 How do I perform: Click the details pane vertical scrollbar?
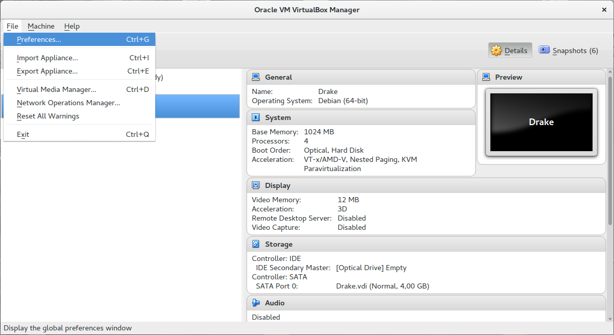point(610,151)
